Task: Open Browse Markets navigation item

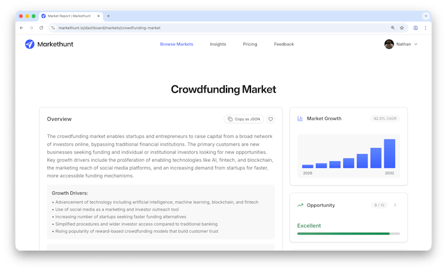Action: click(176, 44)
